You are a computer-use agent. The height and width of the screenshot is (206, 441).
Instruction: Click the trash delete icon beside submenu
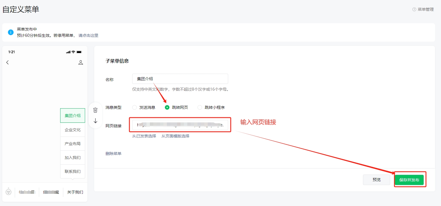[95, 110]
